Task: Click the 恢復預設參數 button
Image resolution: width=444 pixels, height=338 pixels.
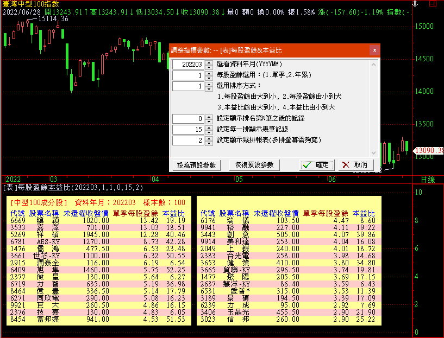Action: 254,165
